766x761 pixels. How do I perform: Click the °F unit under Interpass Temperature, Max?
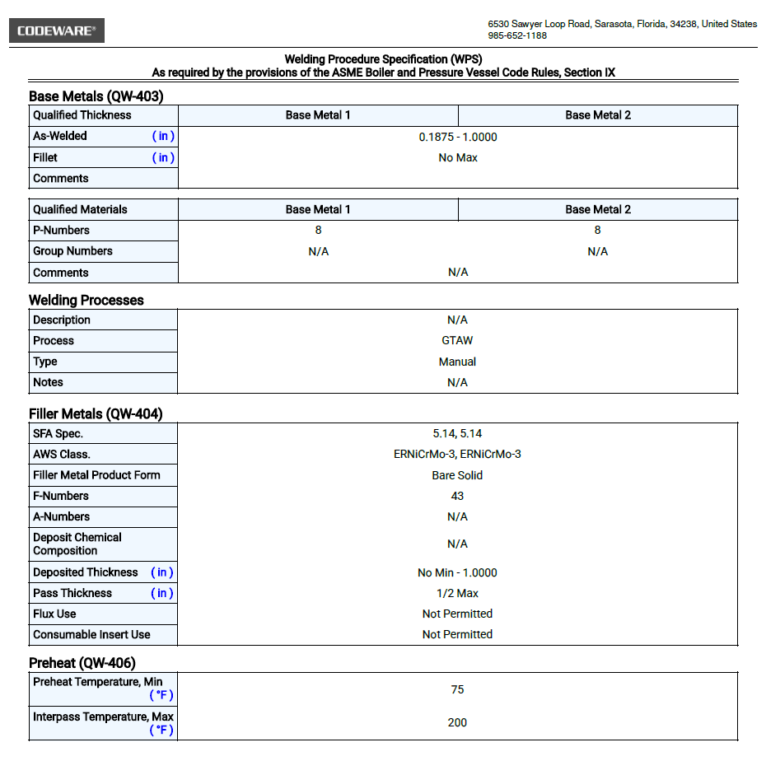[161, 731]
